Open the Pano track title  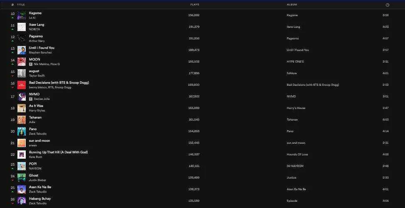[33, 129]
